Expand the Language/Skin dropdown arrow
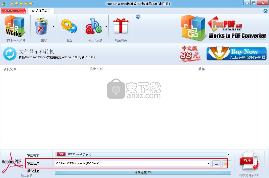The height and width of the screenshot is (178, 269). [106, 27]
